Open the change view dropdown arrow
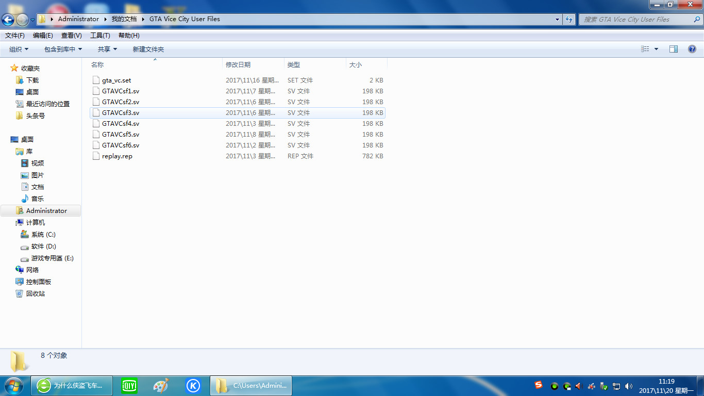 656,49
